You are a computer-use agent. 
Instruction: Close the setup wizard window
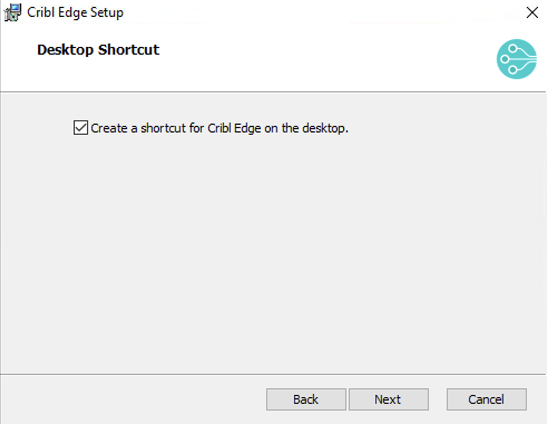click(532, 12)
